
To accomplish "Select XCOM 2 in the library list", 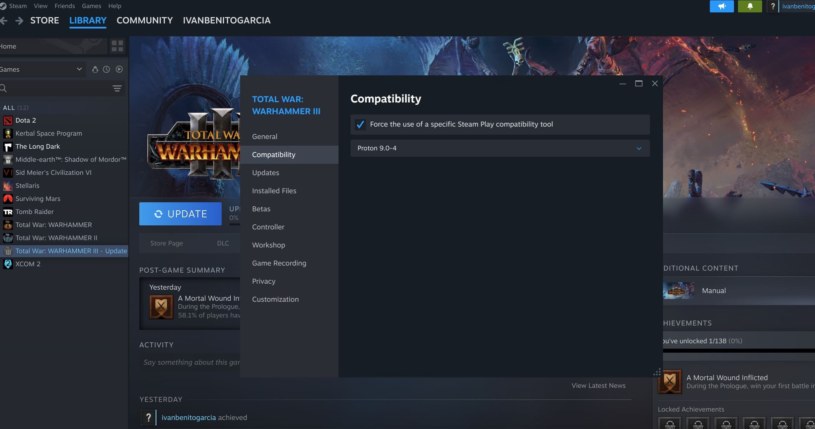I will pos(28,264).
